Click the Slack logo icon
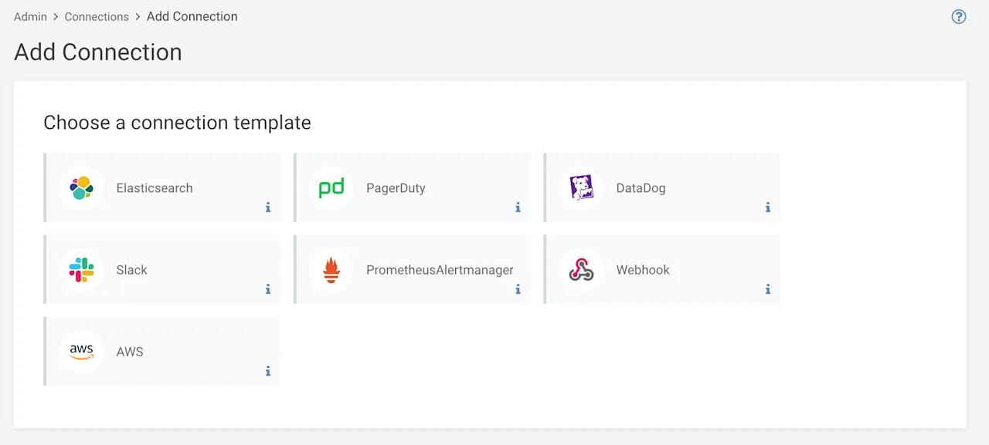 (x=82, y=269)
